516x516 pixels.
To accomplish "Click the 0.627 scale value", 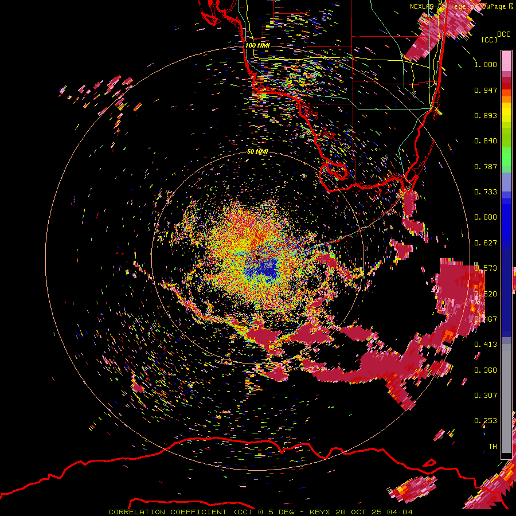I will [x=486, y=243].
